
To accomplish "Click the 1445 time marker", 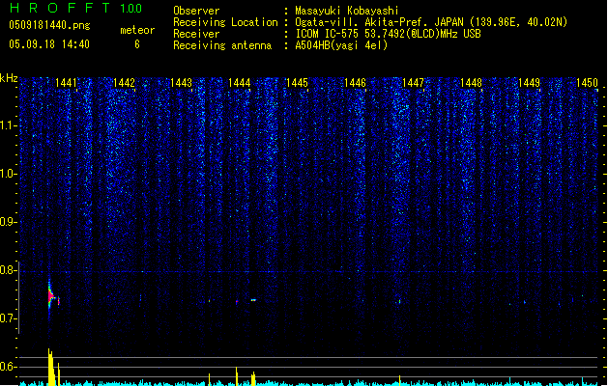I will [x=297, y=83].
